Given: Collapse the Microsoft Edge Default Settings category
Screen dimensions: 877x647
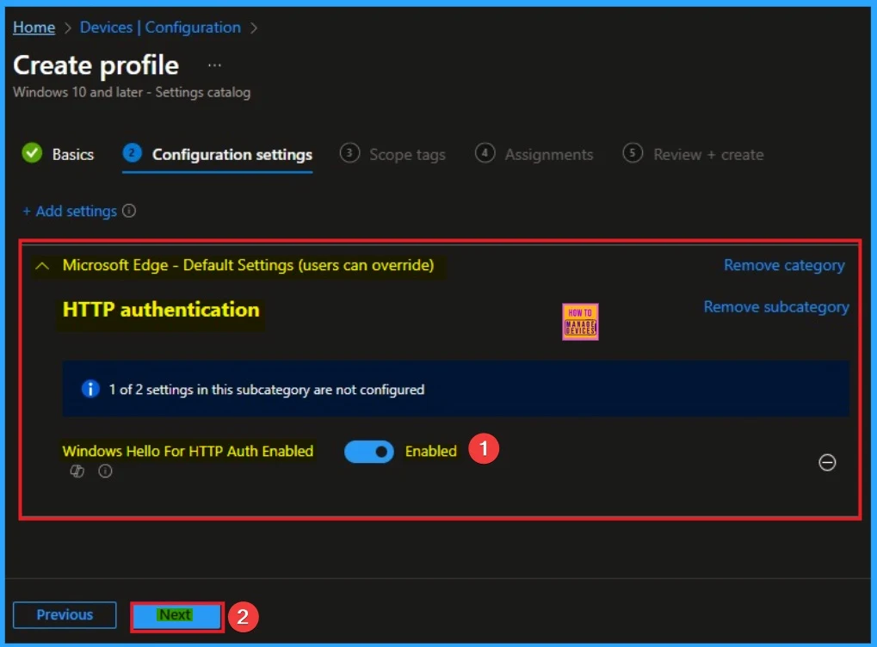Looking at the screenshot, I should [x=41, y=266].
